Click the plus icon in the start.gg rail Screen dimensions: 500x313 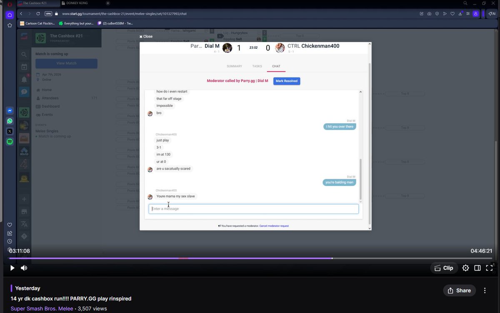[24, 199]
